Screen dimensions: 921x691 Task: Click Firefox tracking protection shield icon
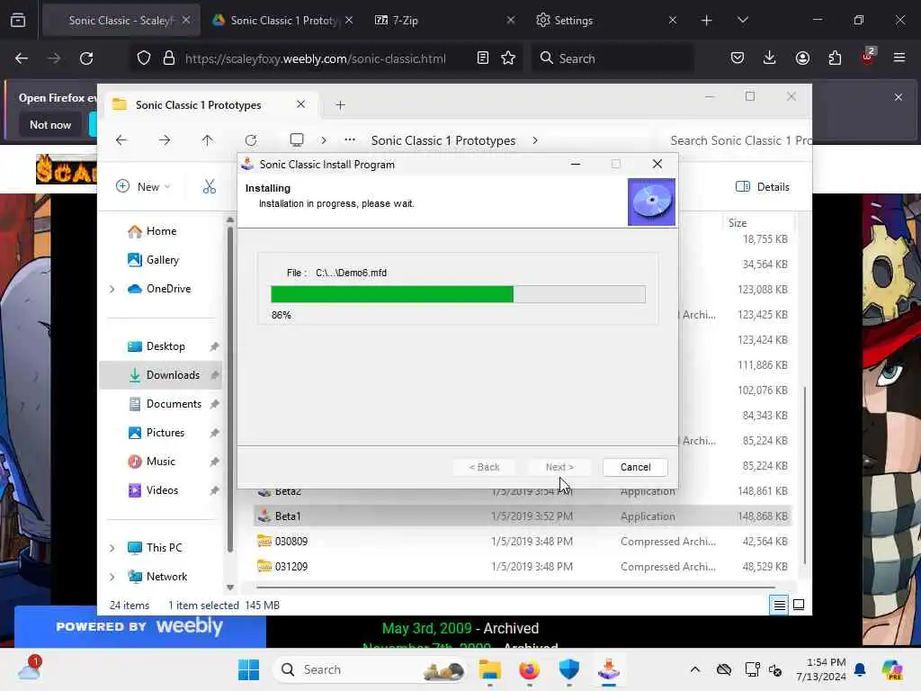pos(144,58)
